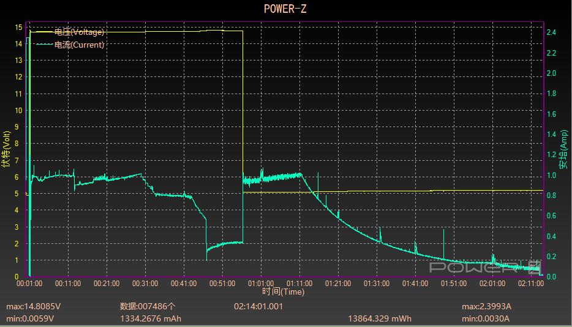Viewport: 572px width, 327px height.
Task: Click the 01:31:00 time tick label
Action: pos(377,284)
